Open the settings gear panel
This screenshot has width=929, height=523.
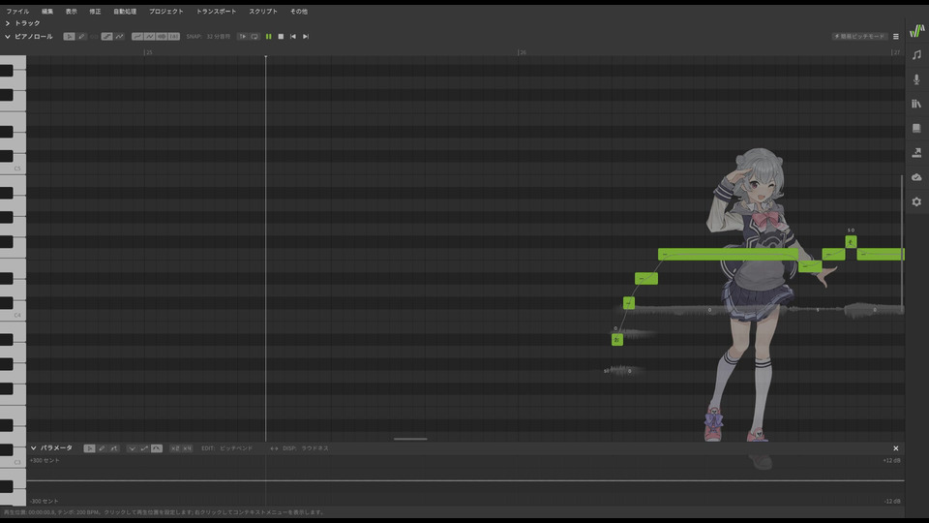[x=916, y=202]
